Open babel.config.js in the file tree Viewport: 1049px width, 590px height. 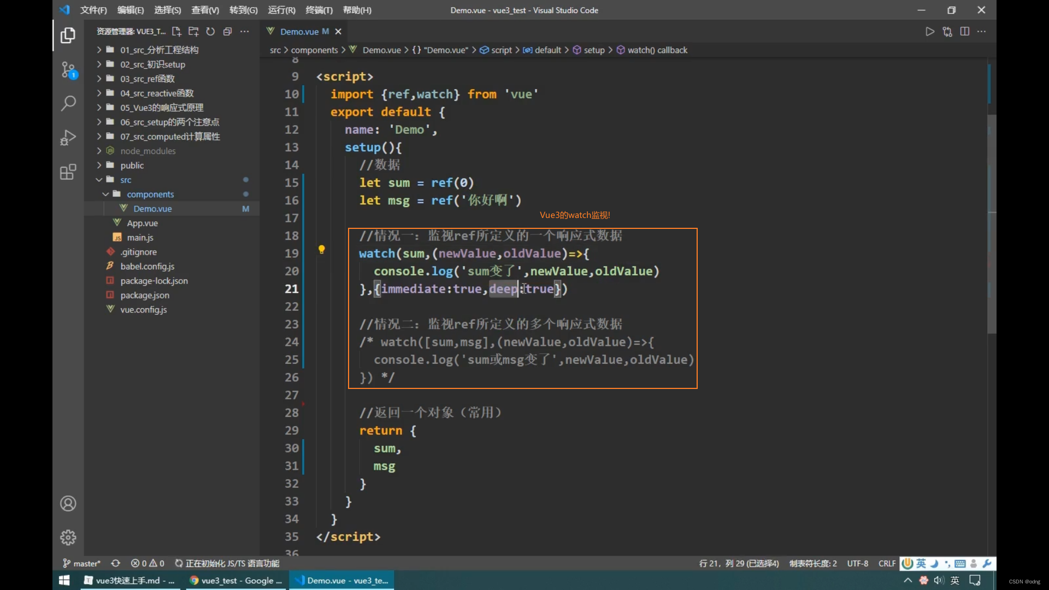coord(172,267)
